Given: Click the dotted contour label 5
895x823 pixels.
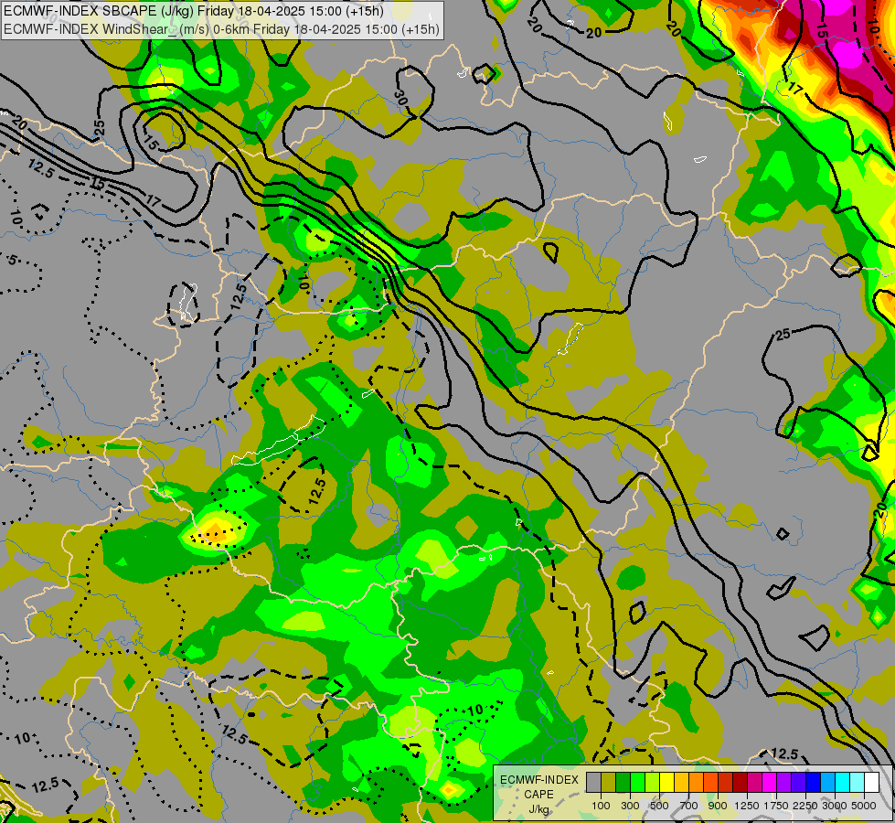Looking at the screenshot, I should (13, 261).
